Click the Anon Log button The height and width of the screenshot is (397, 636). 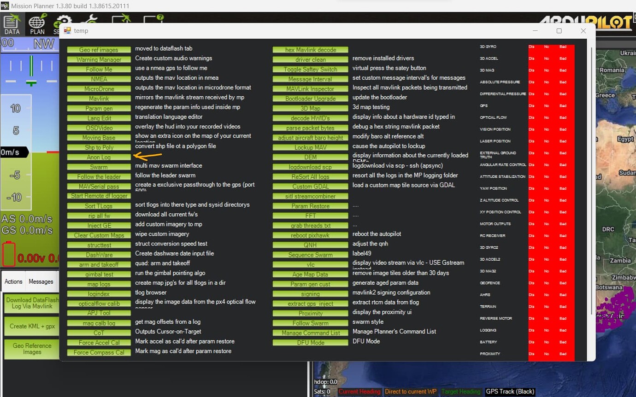click(99, 158)
